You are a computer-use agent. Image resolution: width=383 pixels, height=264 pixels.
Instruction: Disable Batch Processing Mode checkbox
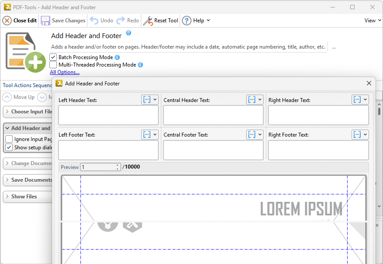click(x=53, y=57)
